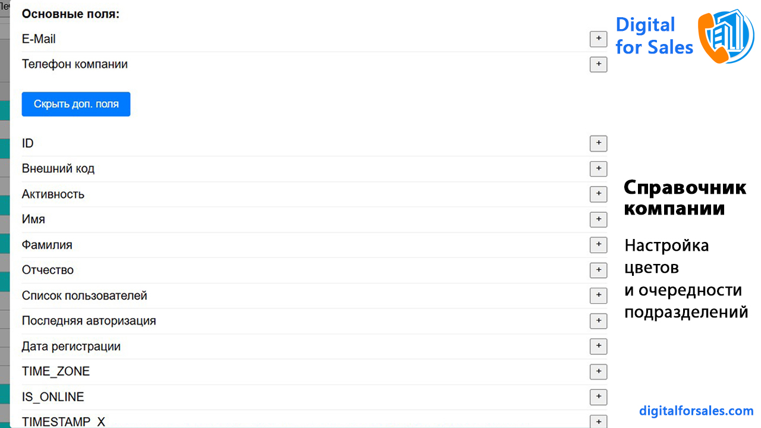The image size is (761, 428).
Task: Hide additional fields with Скрыть доп. поля
Action: [76, 104]
